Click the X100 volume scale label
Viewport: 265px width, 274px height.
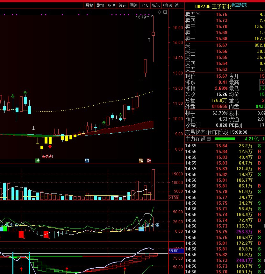tap(174, 198)
